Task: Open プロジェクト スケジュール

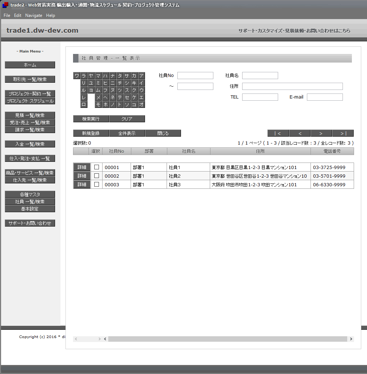Action: [30, 101]
